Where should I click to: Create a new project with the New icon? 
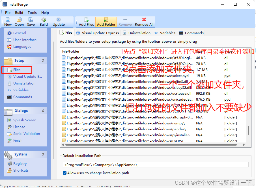(8, 22)
